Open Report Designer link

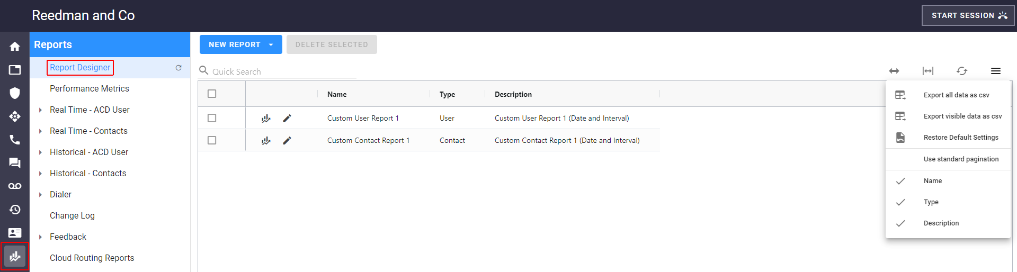pos(80,68)
